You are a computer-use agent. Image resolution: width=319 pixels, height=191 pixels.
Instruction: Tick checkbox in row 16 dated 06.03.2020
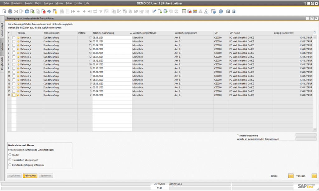[x=14, y=95]
